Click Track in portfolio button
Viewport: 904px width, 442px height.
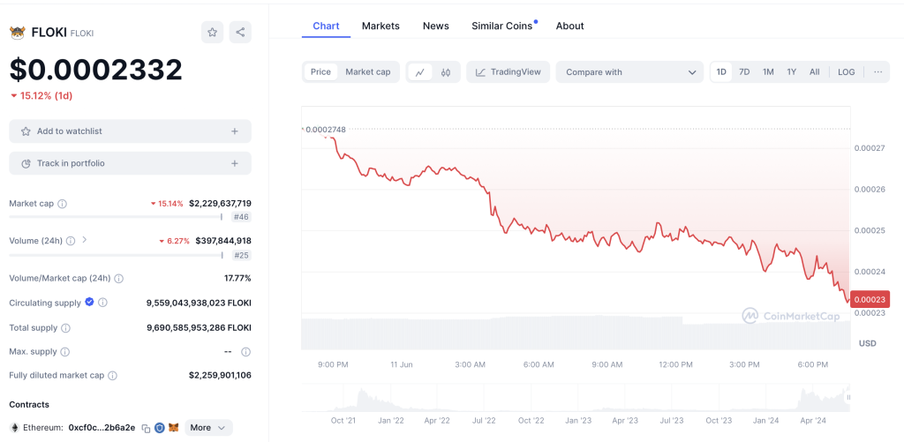coord(131,164)
